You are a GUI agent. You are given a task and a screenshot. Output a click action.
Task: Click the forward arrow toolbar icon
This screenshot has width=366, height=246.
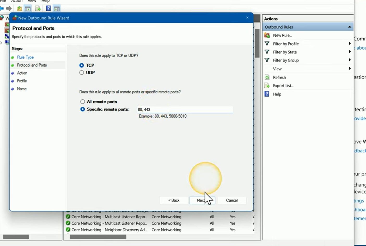pos(9,9)
